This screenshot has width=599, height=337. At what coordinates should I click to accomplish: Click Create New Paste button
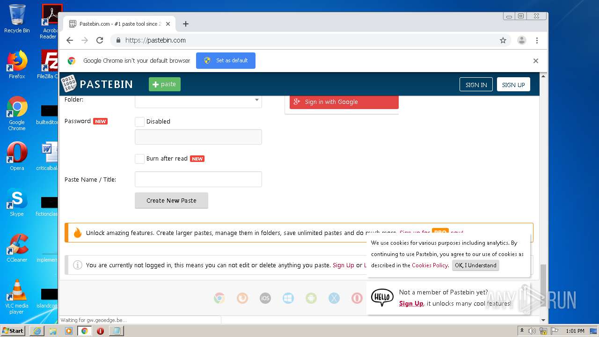point(171,200)
